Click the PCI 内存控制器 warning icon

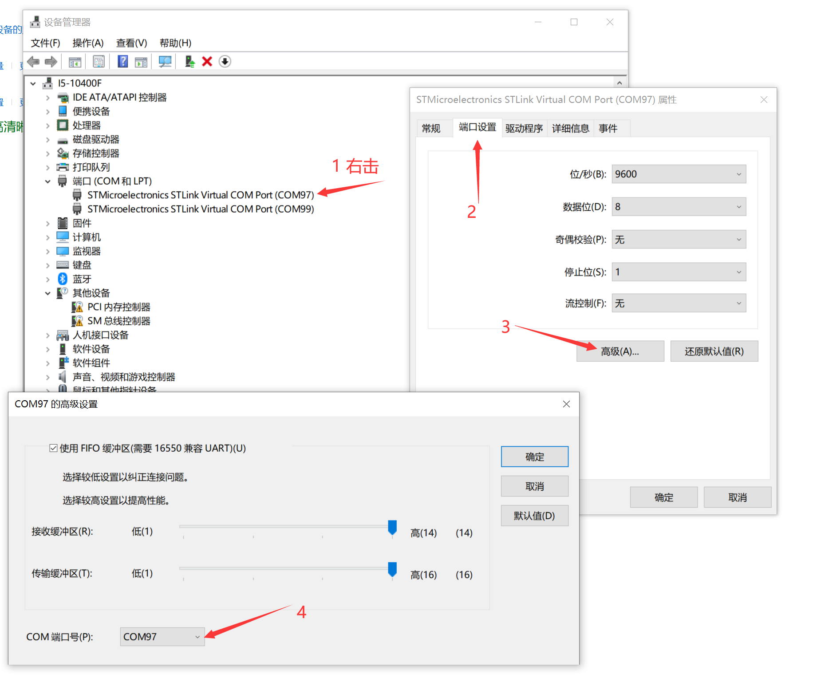pyautogui.click(x=77, y=307)
